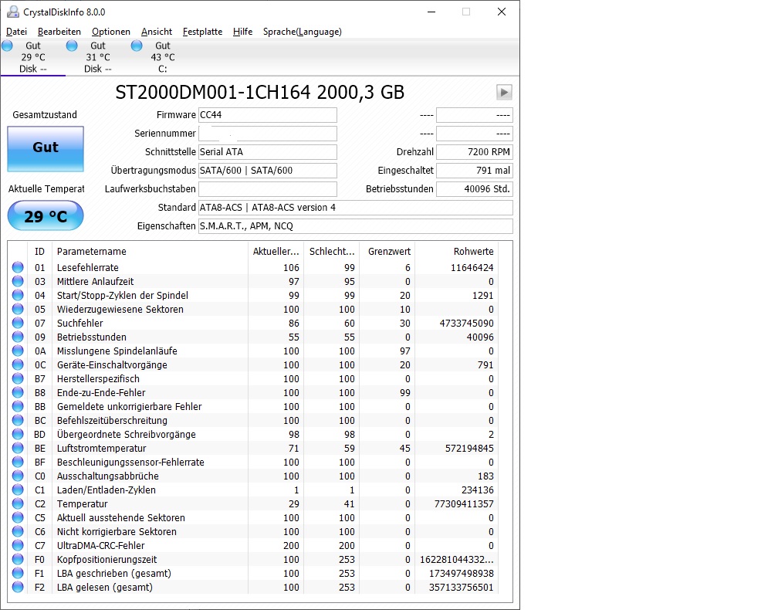This screenshot has width=778, height=610.
Task: Click status orb for Start/Stopp-Zyklen der Spindel
Action: (x=18, y=295)
